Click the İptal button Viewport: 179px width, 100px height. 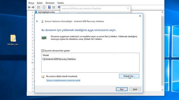pos(135,89)
